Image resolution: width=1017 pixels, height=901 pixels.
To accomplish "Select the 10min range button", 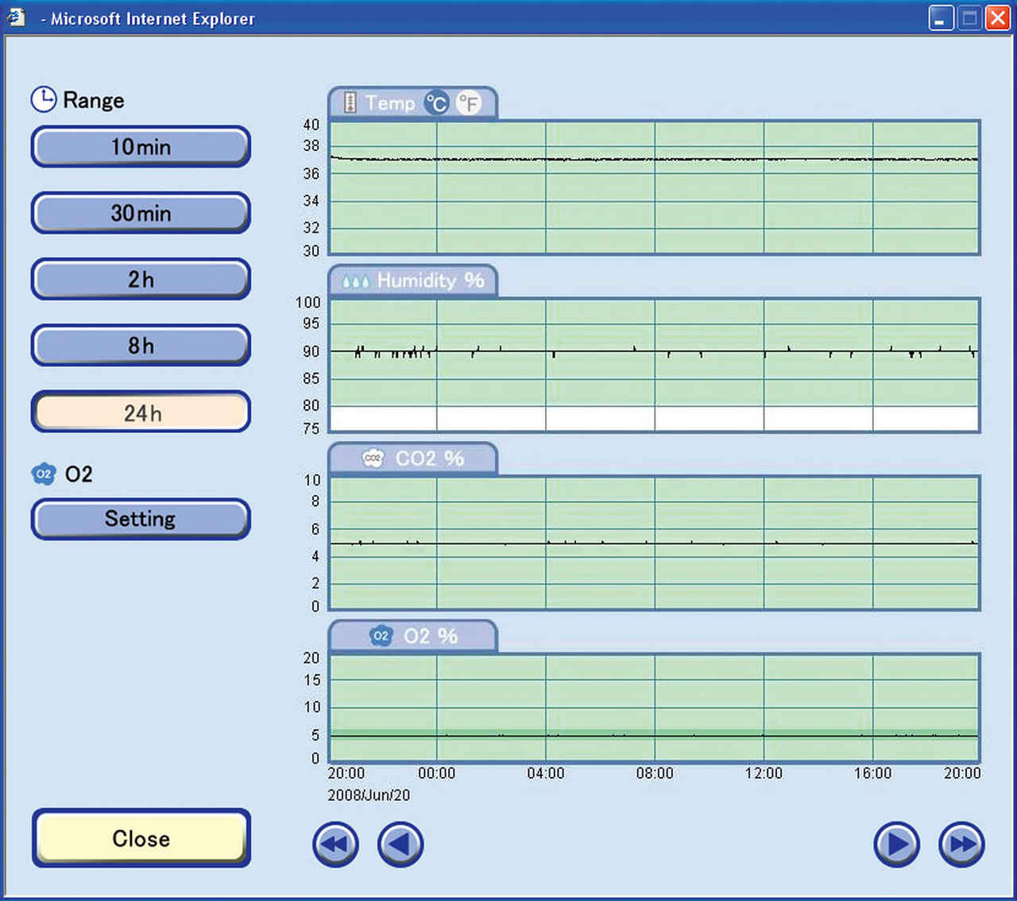I will 141,146.
